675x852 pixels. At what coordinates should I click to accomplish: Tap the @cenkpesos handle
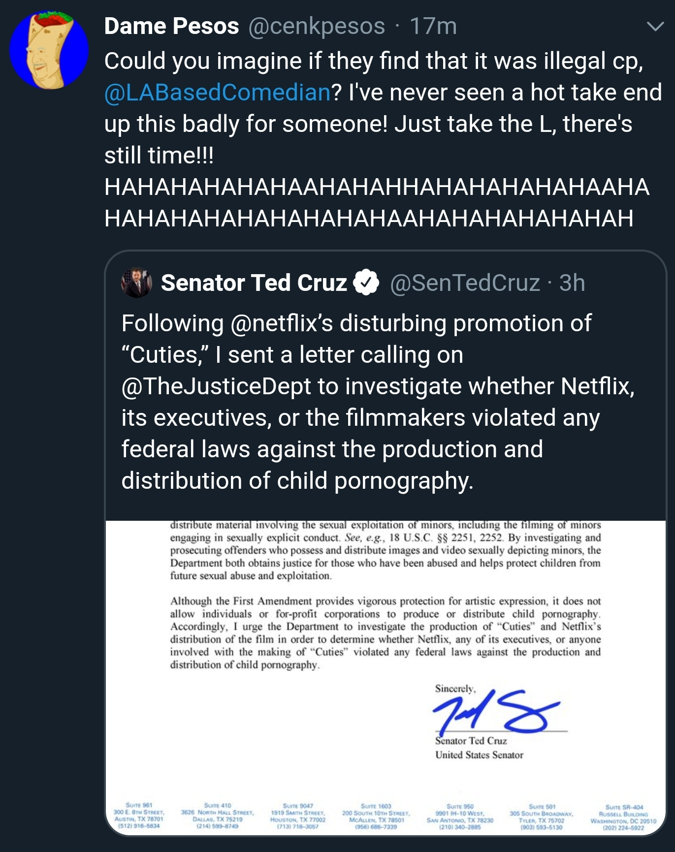click(317, 26)
